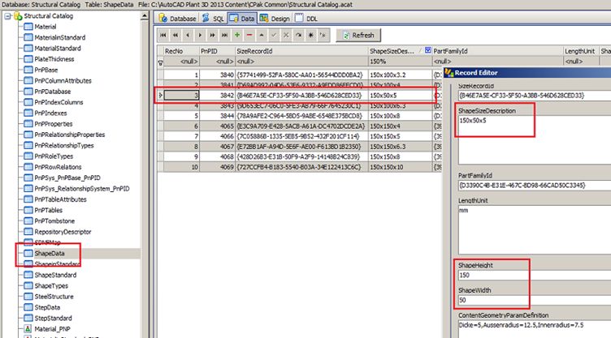The image size is (611, 338).
Task: Open RepositoryDescriptor table
Action: point(63,232)
